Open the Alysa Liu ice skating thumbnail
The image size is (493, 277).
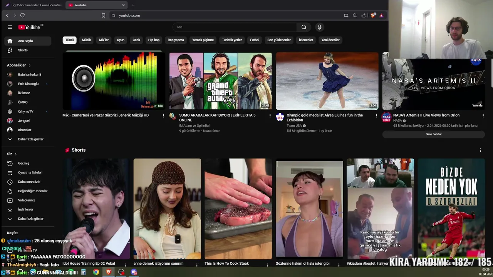327,81
